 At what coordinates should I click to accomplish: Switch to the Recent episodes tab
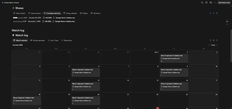click(x=37, y=40)
